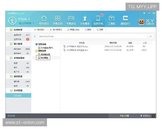Sort by 大小 column header
The height and width of the screenshot is (129, 162).
pyautogui.click(x=145, y=43)
